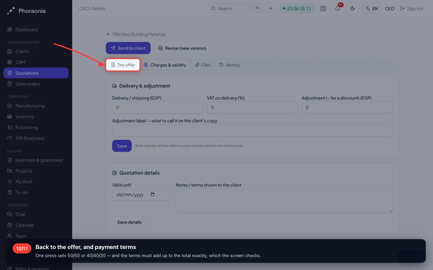Viewport: 433px width, 270px height.
Task: Click the stop square in timer
Action: [x=309, y=8]
